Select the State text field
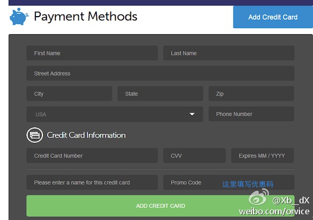Image resolution: width=313 pixels, height=220 pixels. [x=160, y=94]
